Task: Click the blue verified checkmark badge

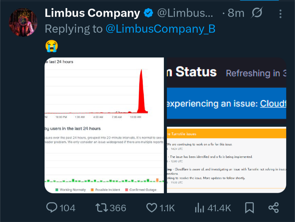Action: [x=148, y=13]
